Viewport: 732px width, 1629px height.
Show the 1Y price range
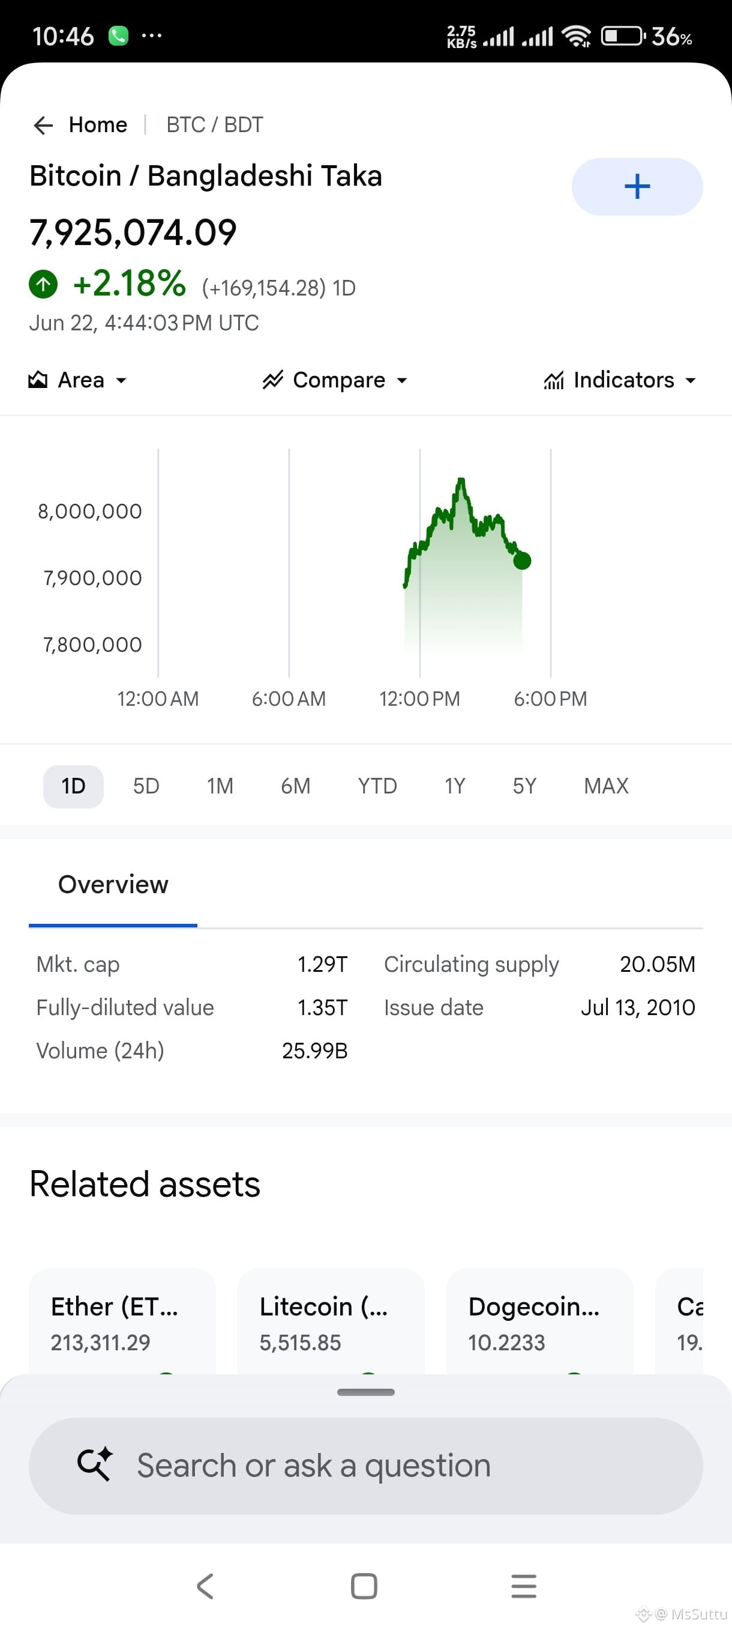[455, 786]
